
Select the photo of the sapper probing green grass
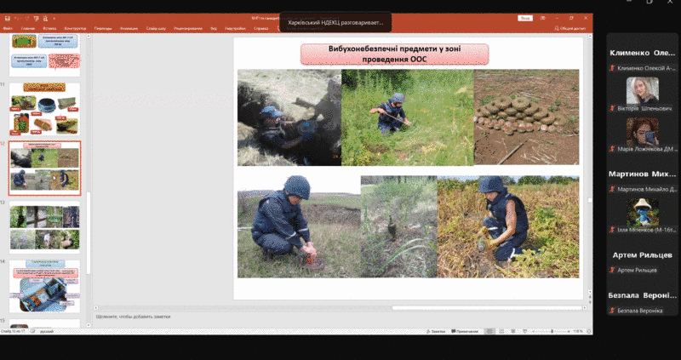tap(408, 117)
